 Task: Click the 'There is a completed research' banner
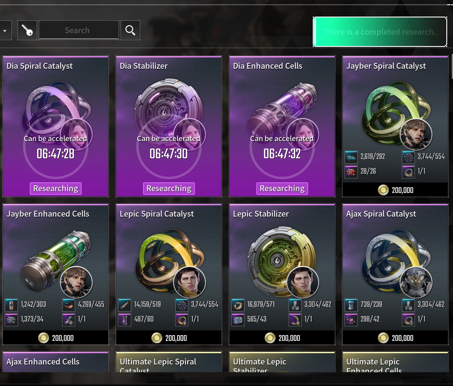pos(380,32)
